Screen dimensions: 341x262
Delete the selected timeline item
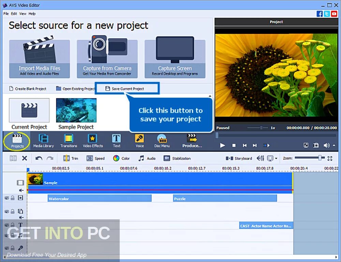[25, 158]
